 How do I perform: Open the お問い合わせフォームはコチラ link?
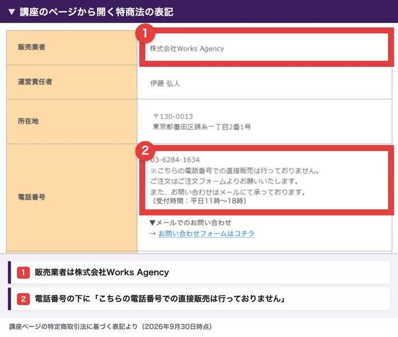click(x=206, y=234)
